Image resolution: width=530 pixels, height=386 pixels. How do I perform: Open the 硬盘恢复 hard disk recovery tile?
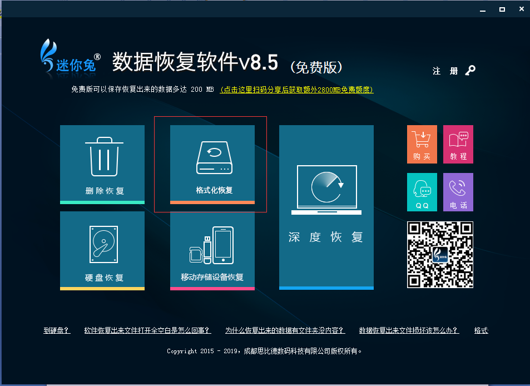[x=102, y=251]
